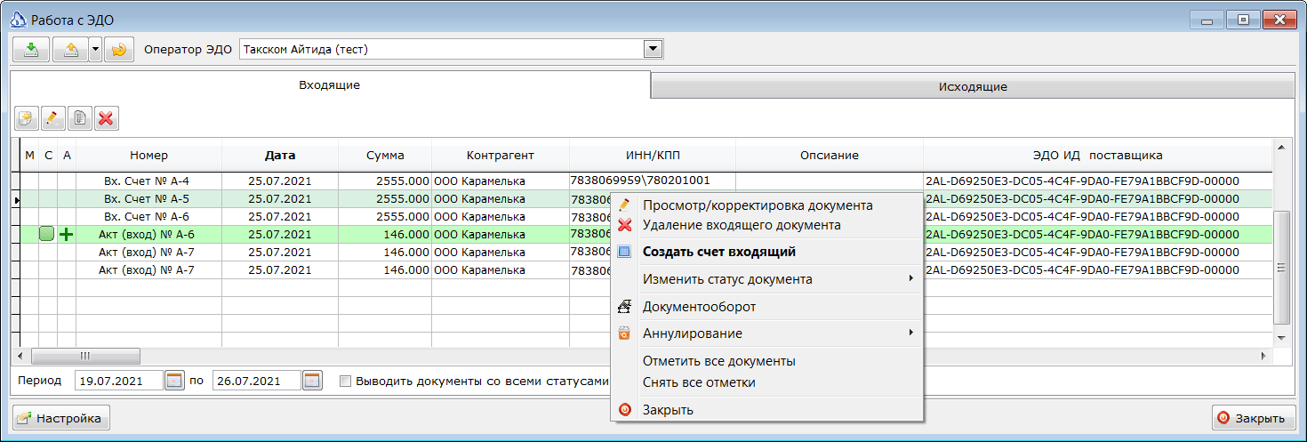Screen dimensions: 1307x442
Task: Toggle the green status box in row Акт А-6
Action: coord(48,234)
